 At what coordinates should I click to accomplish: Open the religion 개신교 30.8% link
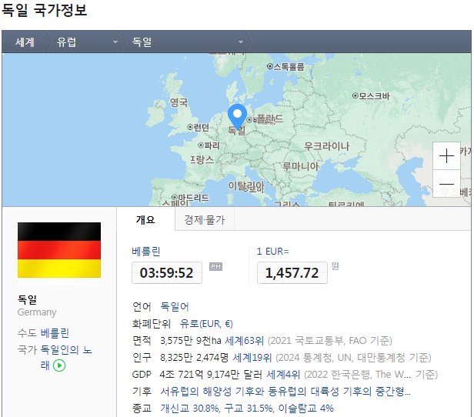tap(190, 409)
